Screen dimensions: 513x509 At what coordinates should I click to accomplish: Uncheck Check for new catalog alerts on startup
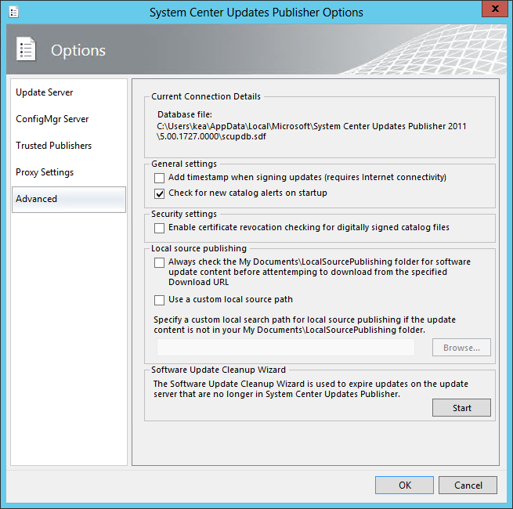[159, 193]
